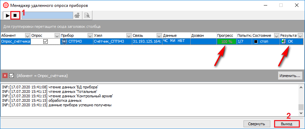Click the black stop state icon
305x129 pixels.
[x=256, y=42]
